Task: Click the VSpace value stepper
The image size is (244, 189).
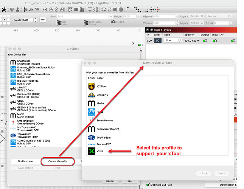Action: coord(177,23)
